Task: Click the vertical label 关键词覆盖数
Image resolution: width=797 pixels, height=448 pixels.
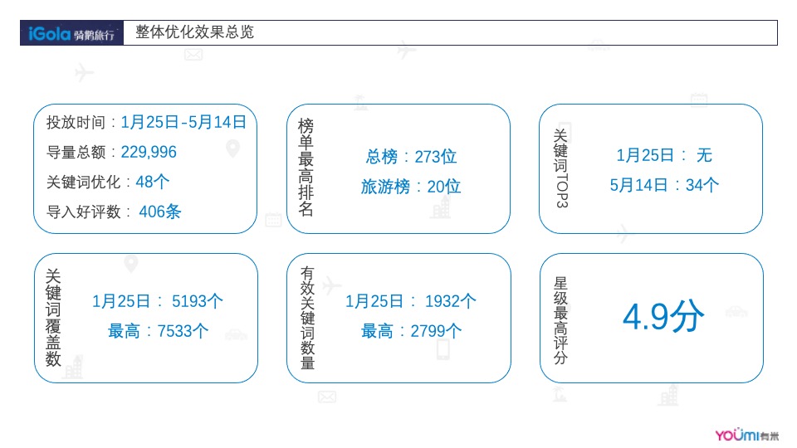Action: [x=53, y=318]
